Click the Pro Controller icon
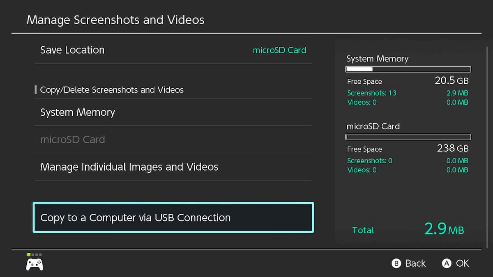Screen dimensions: 493x277 tap(35, 264)
